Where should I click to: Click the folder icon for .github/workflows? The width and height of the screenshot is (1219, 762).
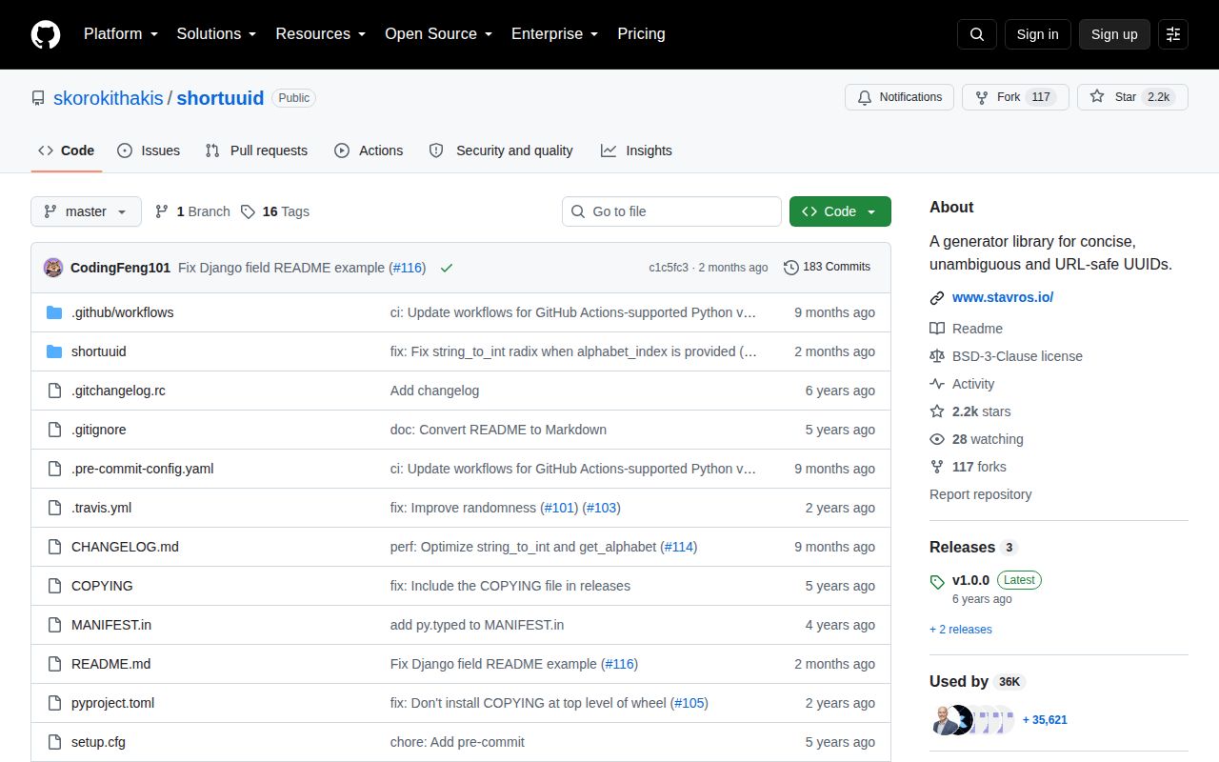(x=54, y=312)
